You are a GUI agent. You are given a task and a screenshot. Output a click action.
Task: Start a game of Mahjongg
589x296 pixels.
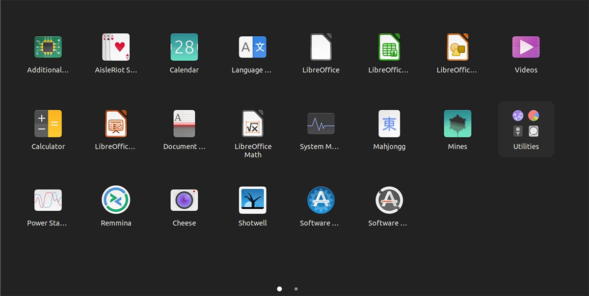(x=389, y=124)
